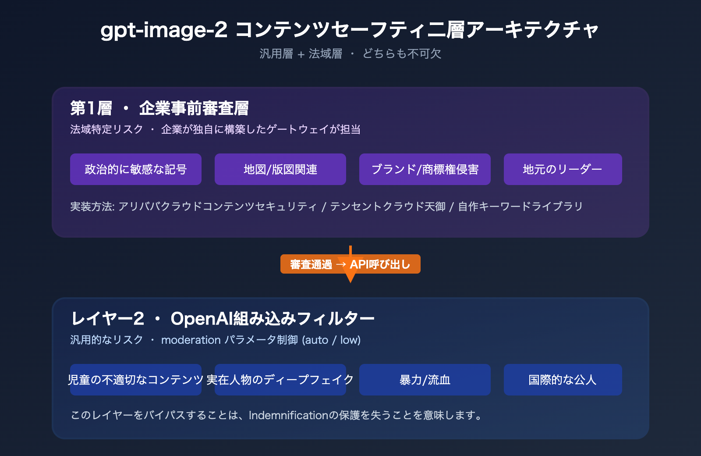This screenshot has width=701, height=456.
Task: Select the 実在人物のディープフェイク filter chip
Action: (x=280, y=380)
